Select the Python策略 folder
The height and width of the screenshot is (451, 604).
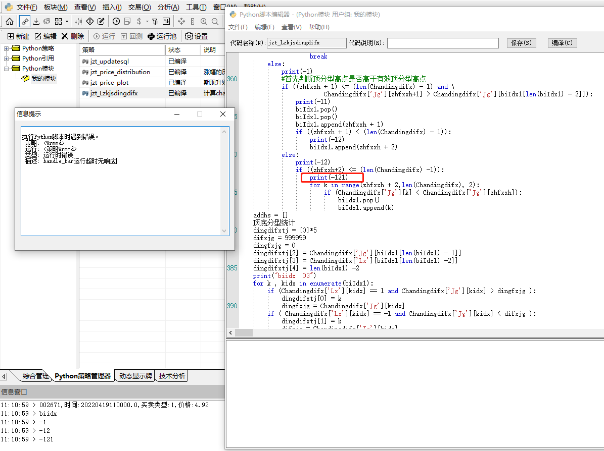tap(38, 48)
